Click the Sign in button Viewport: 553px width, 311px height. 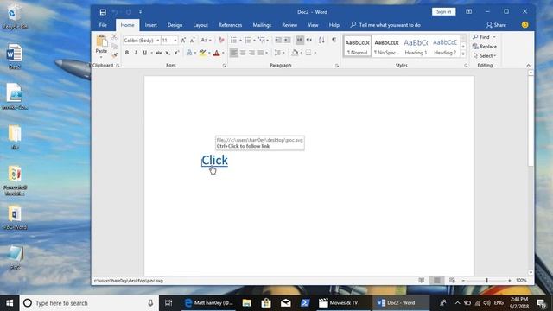tap(443, 12)
